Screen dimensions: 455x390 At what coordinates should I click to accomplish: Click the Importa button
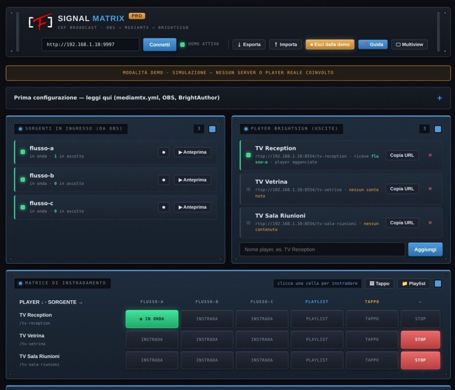(286, 44)
